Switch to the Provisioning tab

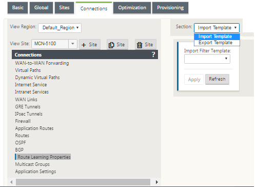(170, 8)
